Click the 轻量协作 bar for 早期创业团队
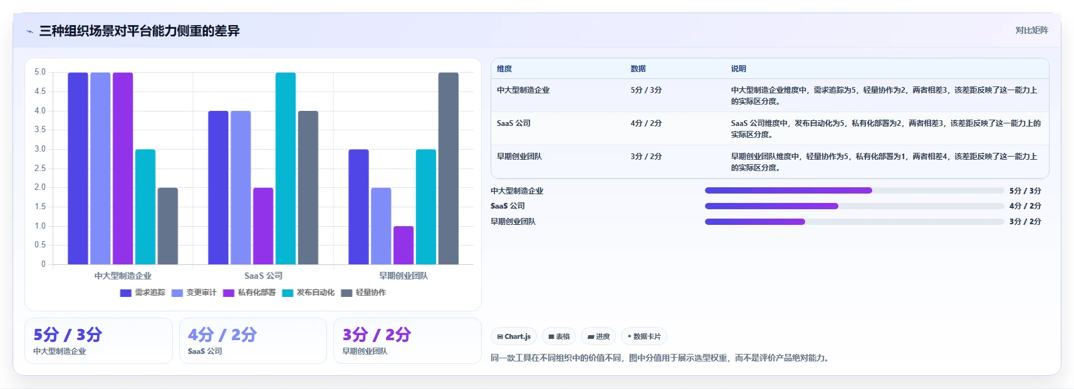The image size is (1074, 389). (x=449, y=169)
